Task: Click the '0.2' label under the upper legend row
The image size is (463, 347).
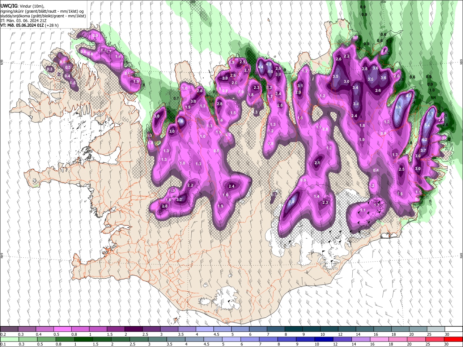Action: (3, 334)
